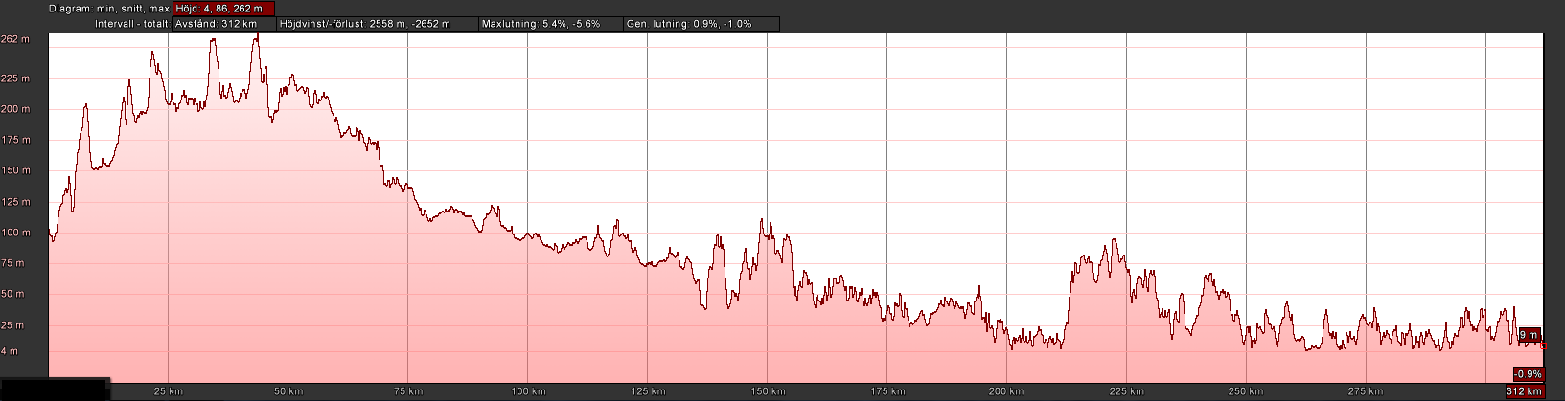Click the 225 km axis label

point(1127,391)
